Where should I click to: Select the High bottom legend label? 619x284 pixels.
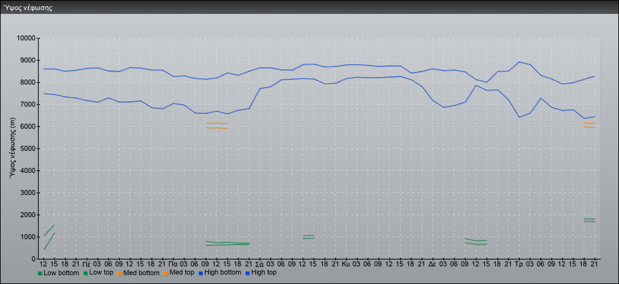[x=222, y=273]
